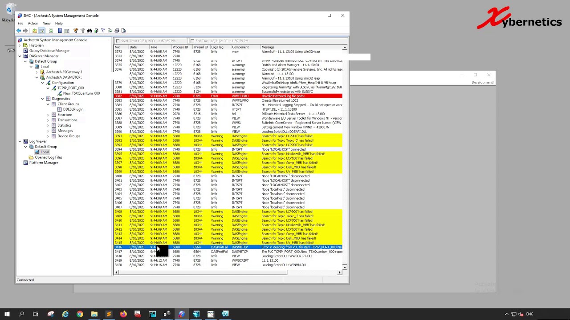This screenshot has width=570, height=320.
Task: Sort by the Component column header
Action: click(245, 47)
